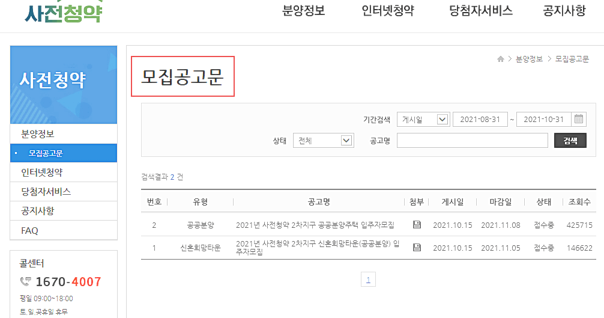The height and width of the screenshot is (318, 604).
Task: Click view count 146622
Action: click(x=579, y=248)
